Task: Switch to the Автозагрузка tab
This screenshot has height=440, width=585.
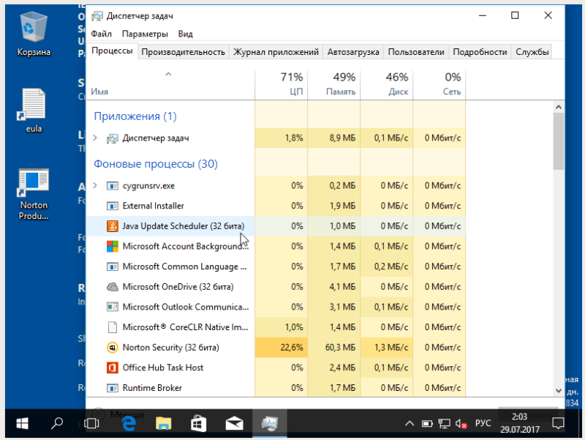Action: [353, 52]
